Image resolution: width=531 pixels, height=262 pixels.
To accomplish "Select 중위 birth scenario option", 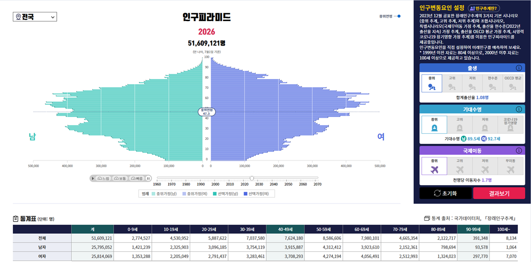I will click(x=431, y=83).
